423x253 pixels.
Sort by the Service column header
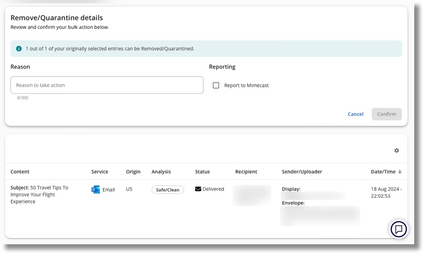99,172
